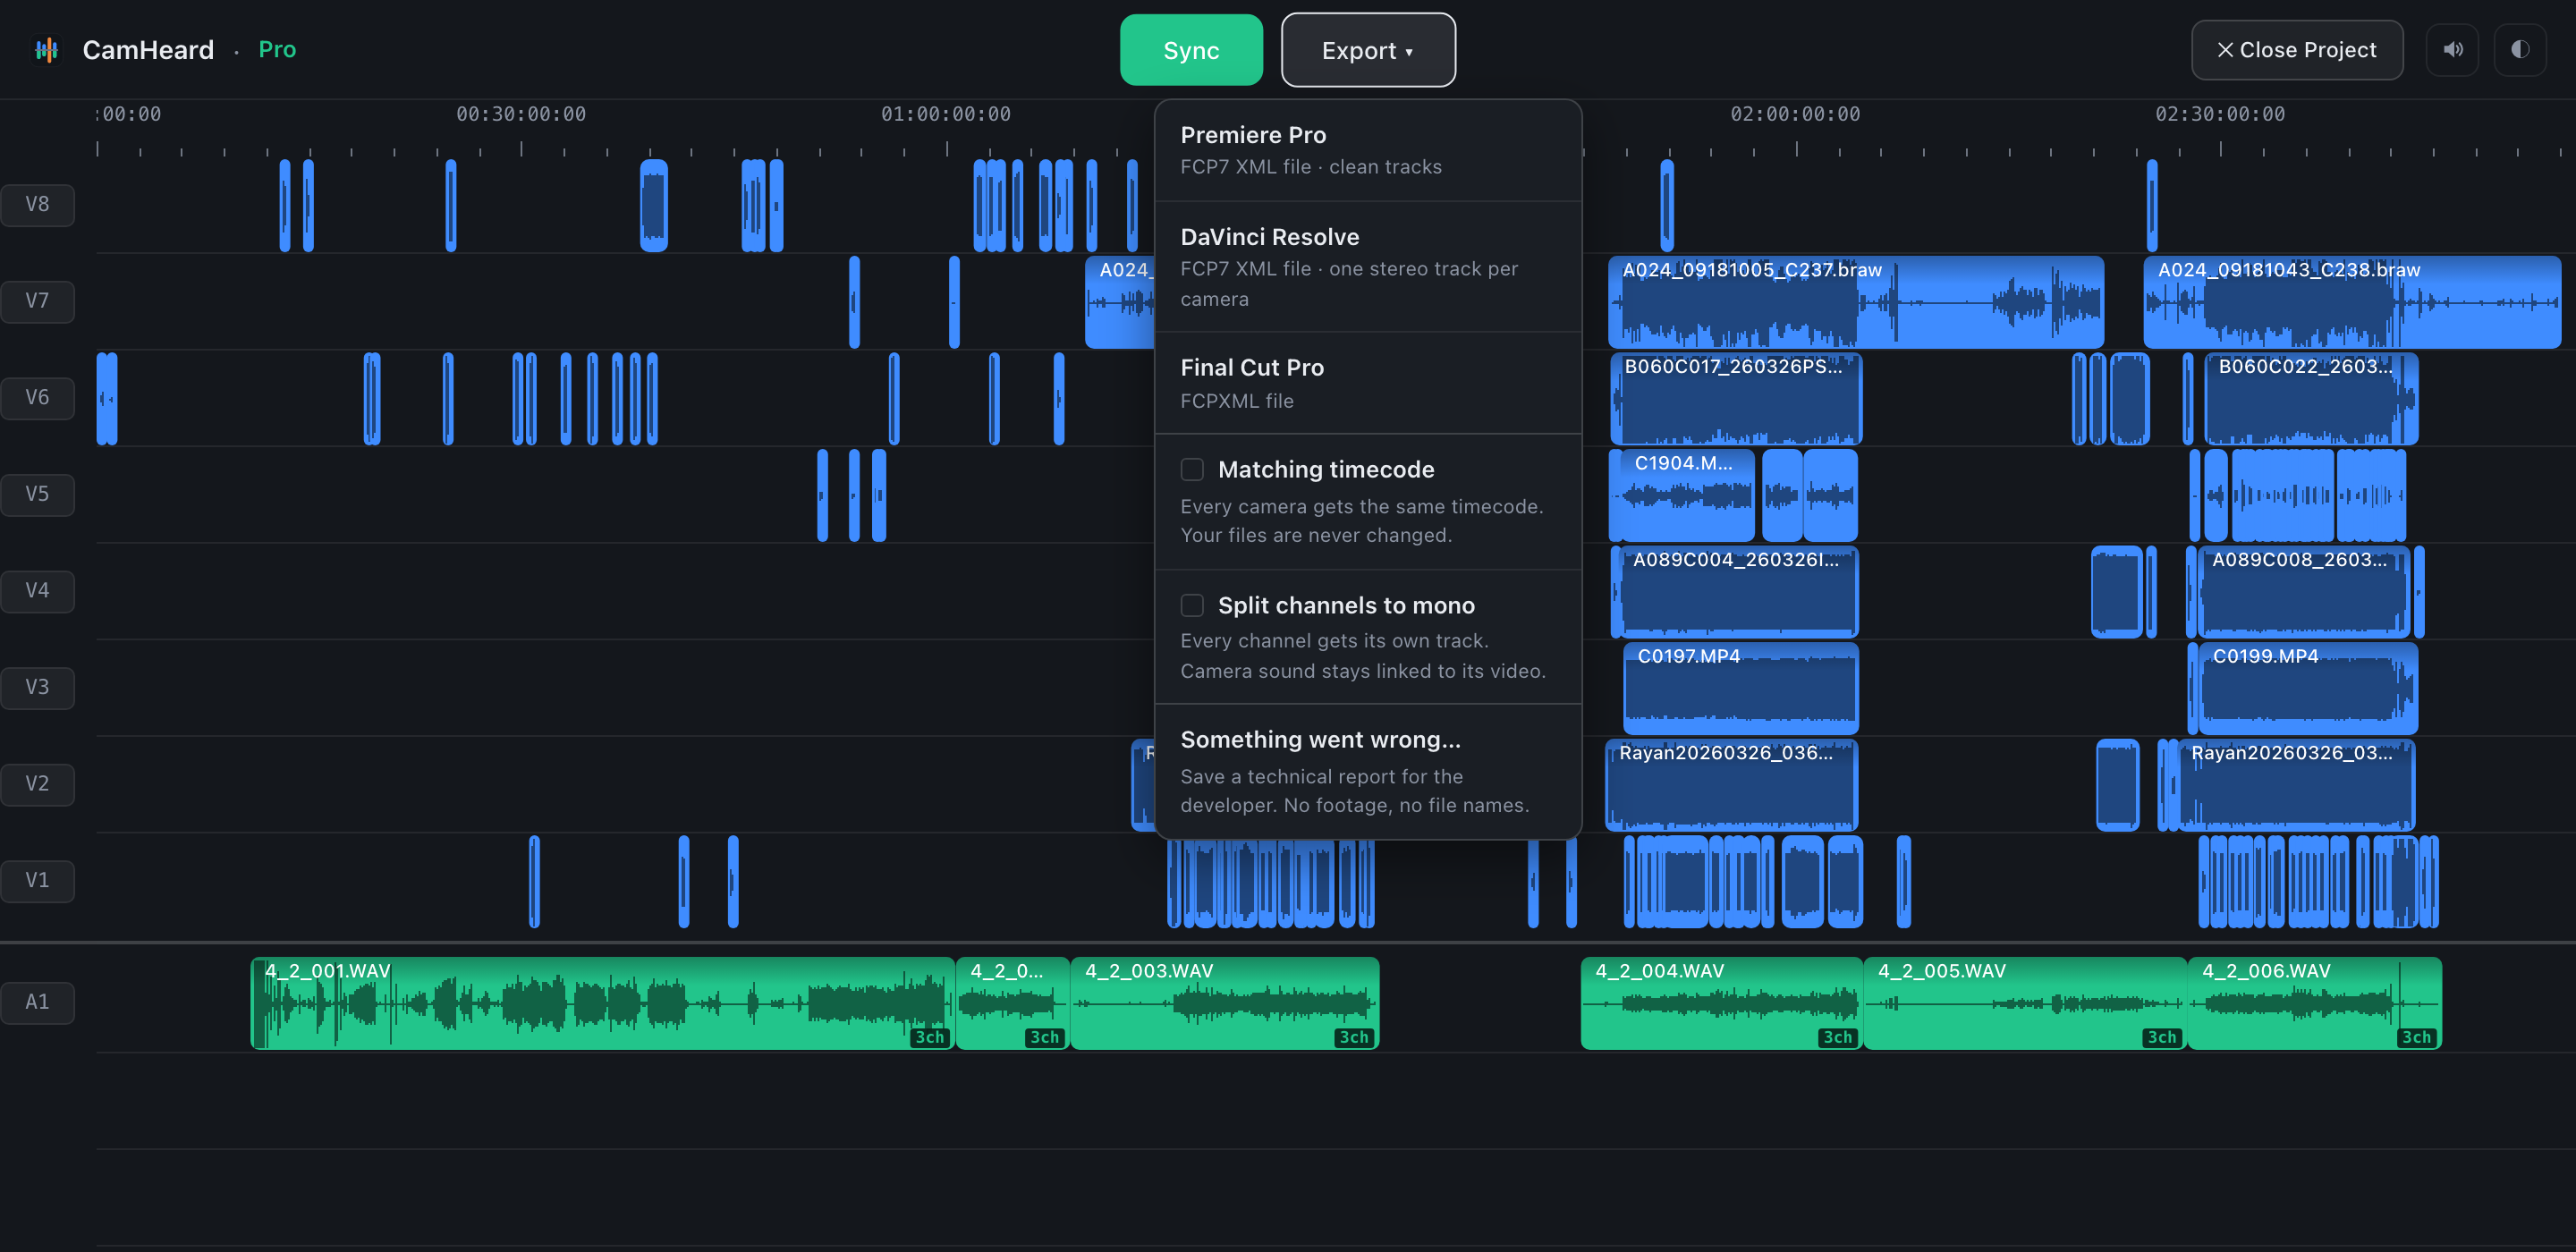The width and height of the screenshot is (2576, 1252).
Task: Open the Export dropdown
Action: pos(1368,50)
